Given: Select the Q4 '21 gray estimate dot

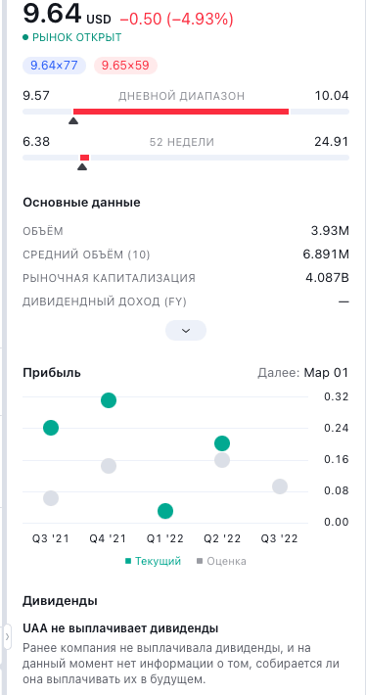Looking at the screenshot, I should tap(109, 466).
